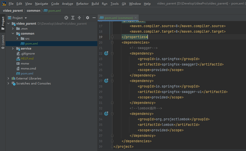Open the Commit side tool window tab
The width and height of the screenshot is (246, 151).
[x=3, y=42]
